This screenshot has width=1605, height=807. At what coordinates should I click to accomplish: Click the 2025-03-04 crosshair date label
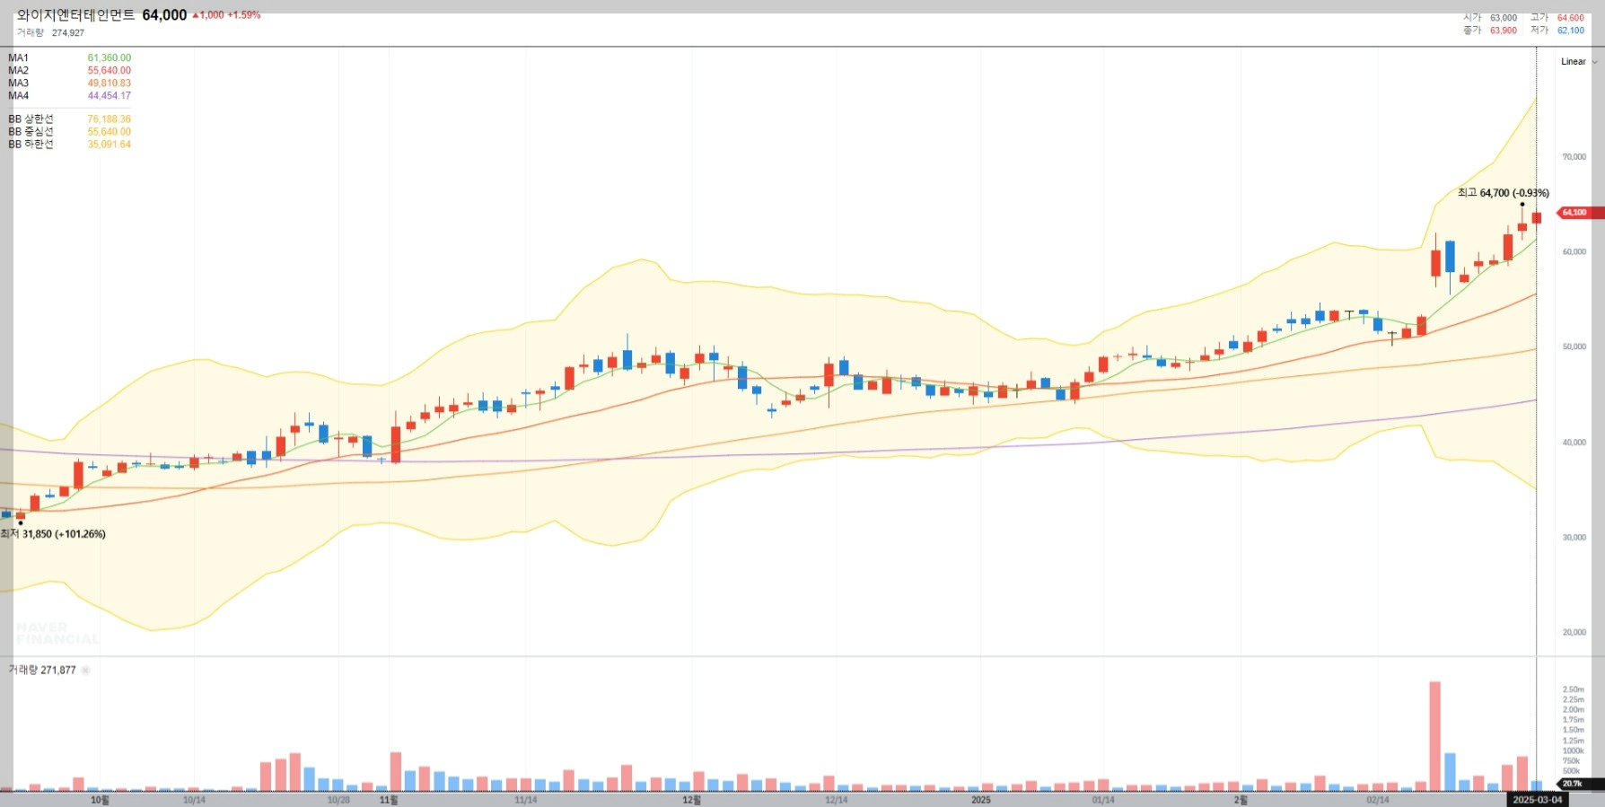[x=1537, y=800]
